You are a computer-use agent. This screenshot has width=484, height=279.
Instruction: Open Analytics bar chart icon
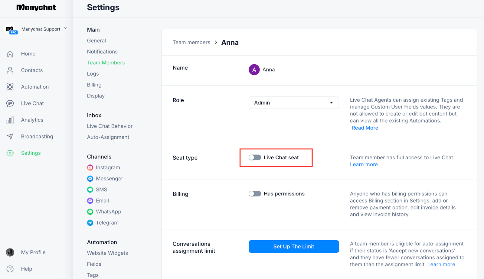[x=10, y=120]
